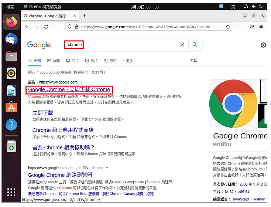The image size is (271, 207).
Task: Focus the Firefox address bar URL
Action: (146, 27)
